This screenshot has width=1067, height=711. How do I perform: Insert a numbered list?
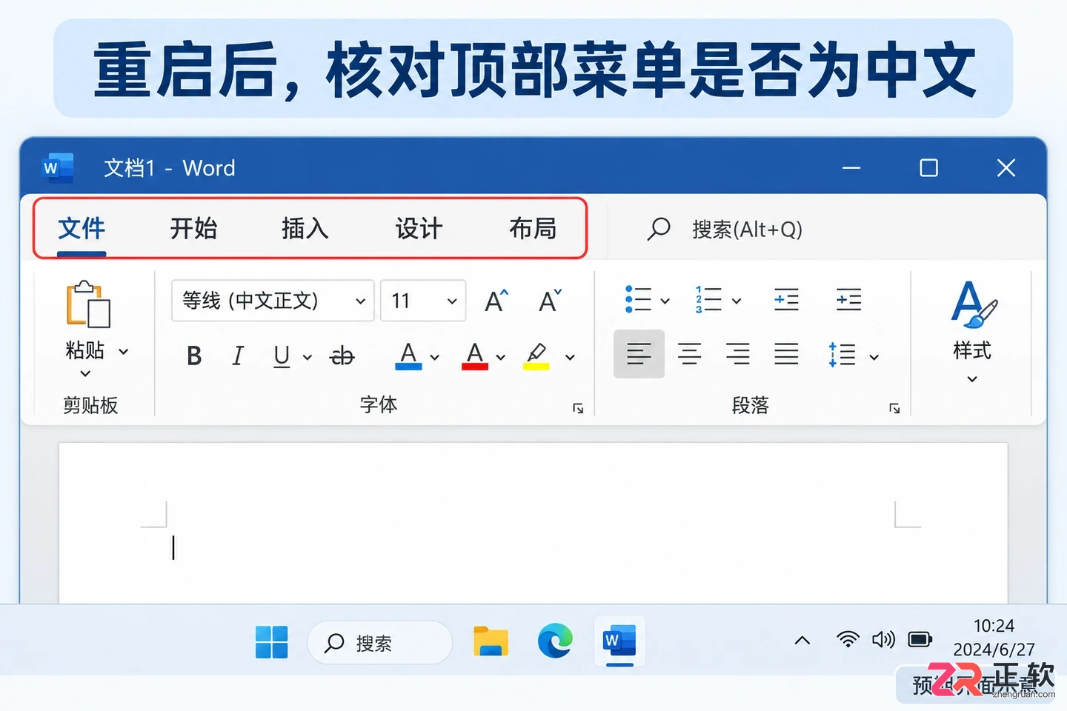pyautogui.click(x=708, y=300)
